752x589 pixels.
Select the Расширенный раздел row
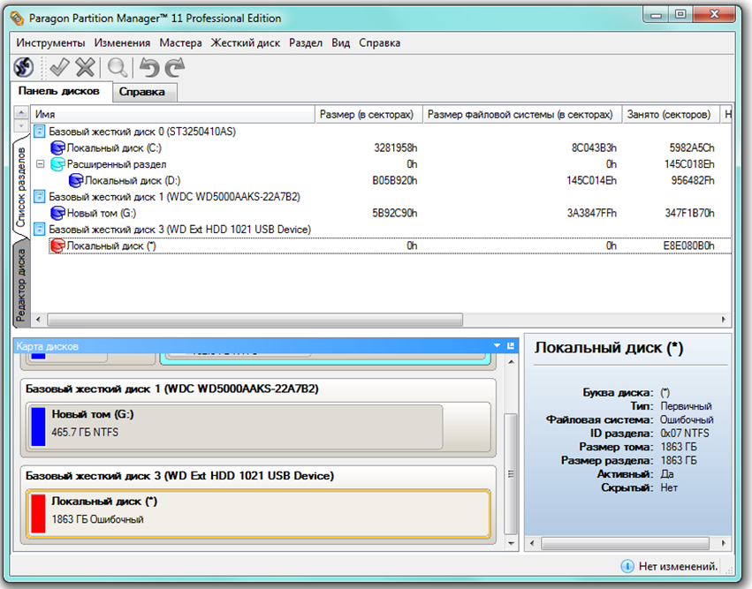tap(382, 164)
